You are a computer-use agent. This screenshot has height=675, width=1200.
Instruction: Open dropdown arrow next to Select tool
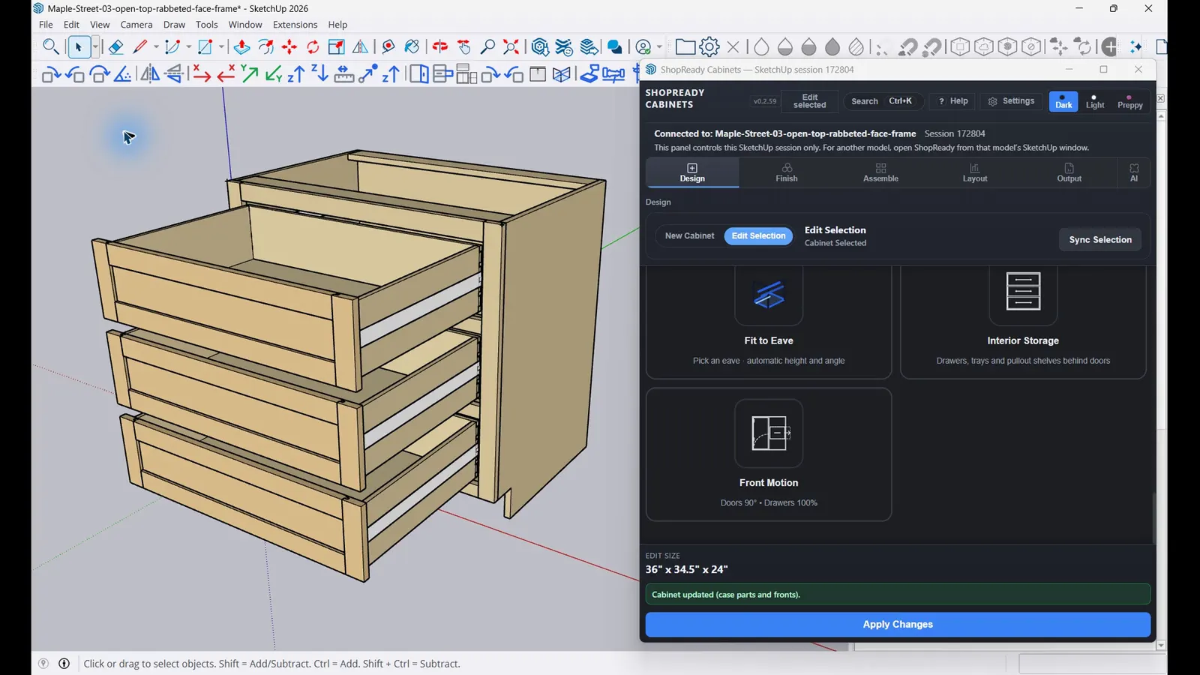(95, 47)
